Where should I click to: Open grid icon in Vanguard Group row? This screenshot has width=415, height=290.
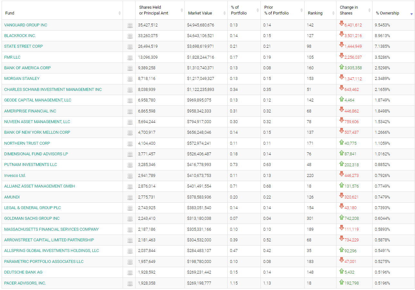click(x=130, y=25)
